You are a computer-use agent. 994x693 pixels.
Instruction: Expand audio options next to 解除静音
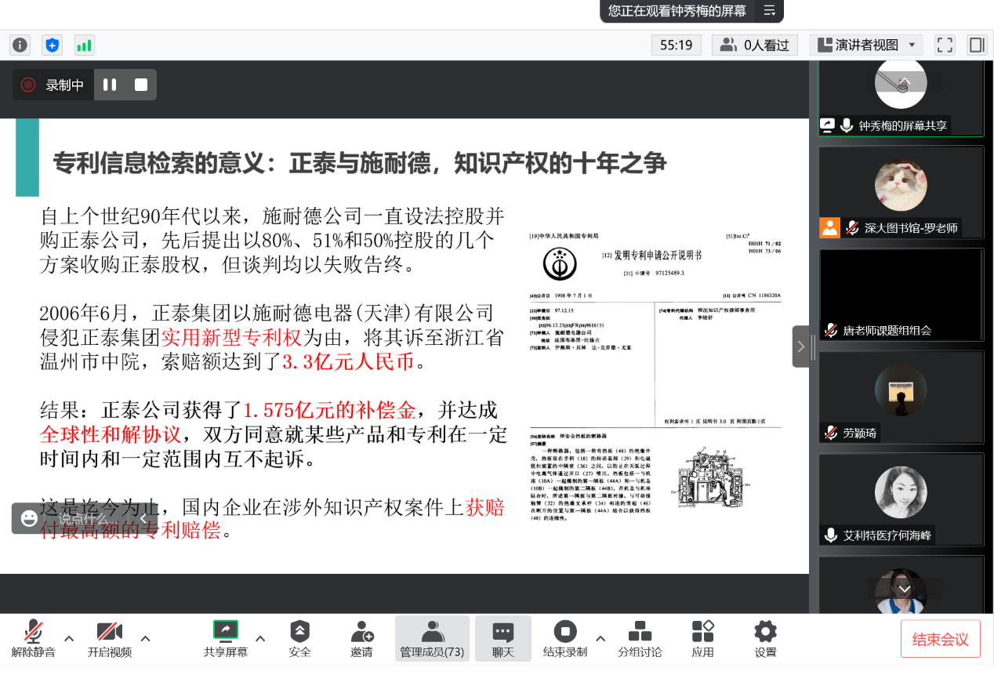[x=69, y=638]
